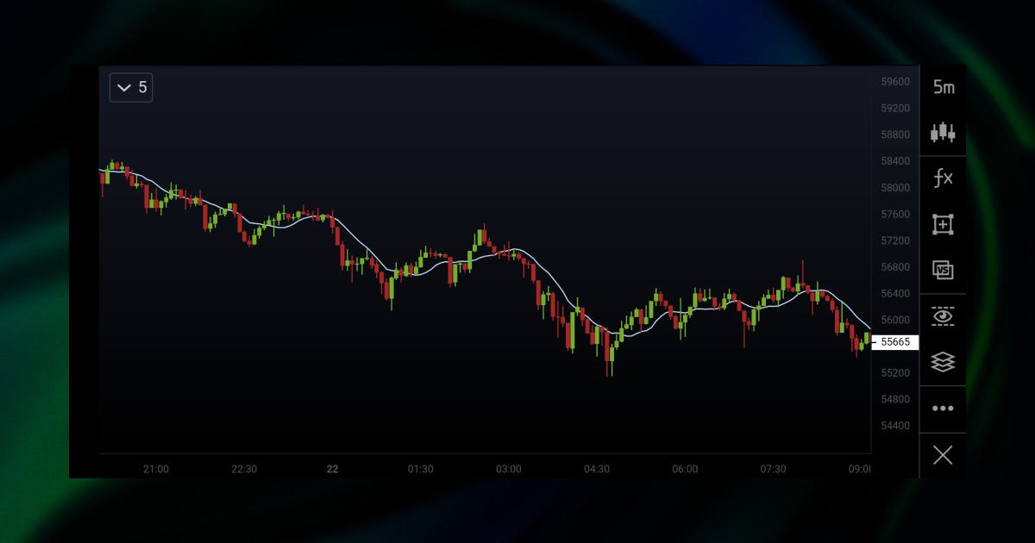Select the 22:30 time label on axis
Viewport: 1035px width, 543px height.
tap(244, 469)
